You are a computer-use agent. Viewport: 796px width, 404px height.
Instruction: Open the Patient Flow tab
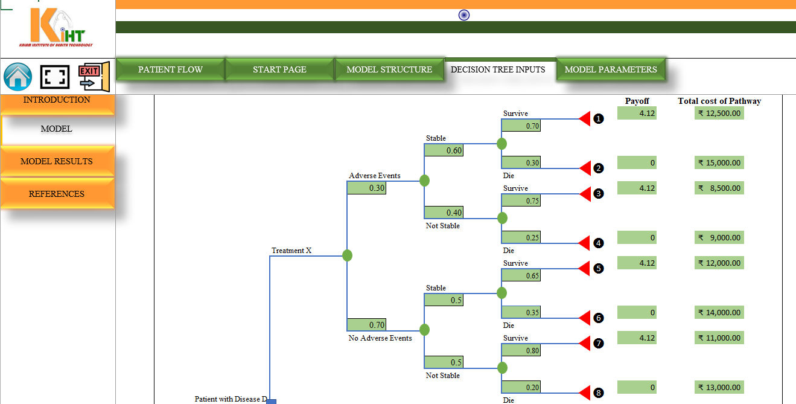(170, 69)
